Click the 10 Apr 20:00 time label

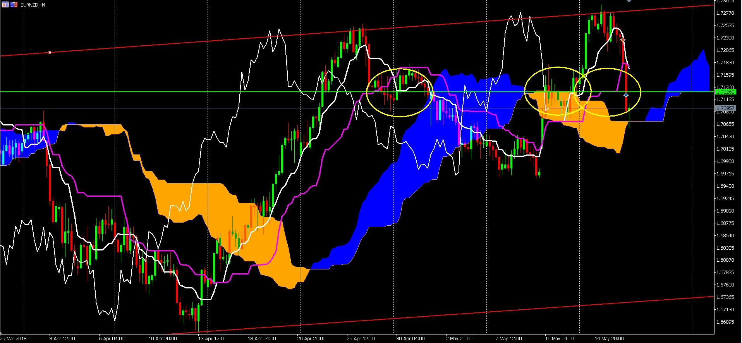tap(163, 339)
